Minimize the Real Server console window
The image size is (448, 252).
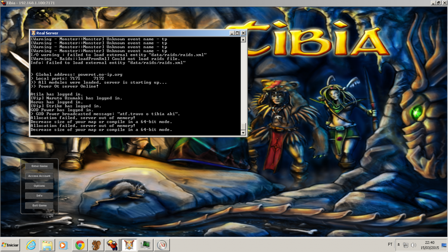pos(231,33)
